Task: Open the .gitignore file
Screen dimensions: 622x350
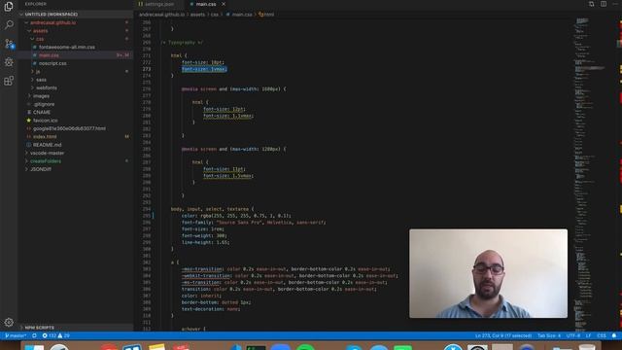Action: [x=44, y=104]
